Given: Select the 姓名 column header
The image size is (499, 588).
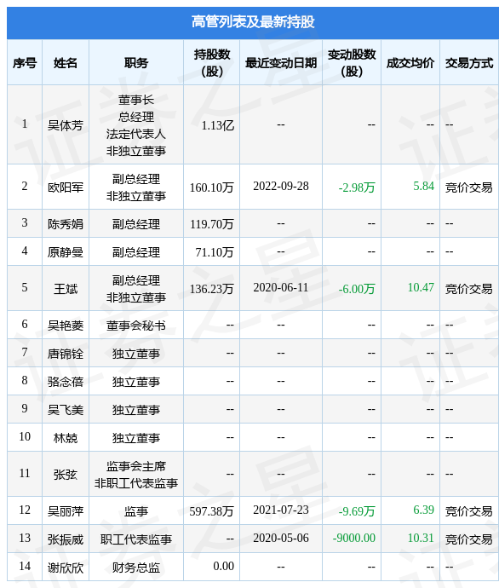Looking at the screenshot, I should pos(66,62).
